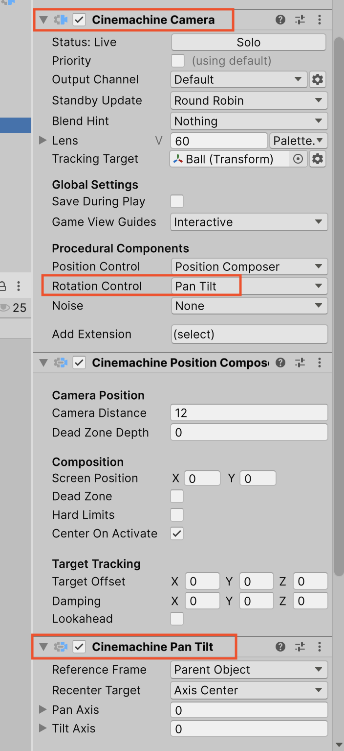
Task: Open the presets icon on Cinemachine Camera header
Action: click(300, 20)
